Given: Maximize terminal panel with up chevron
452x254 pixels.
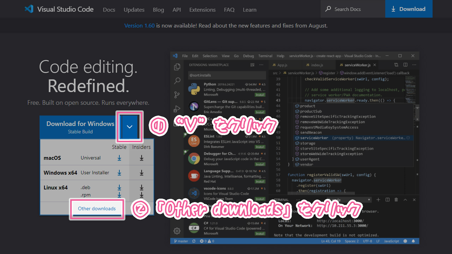Looking at the screenshot, I should (x=405, y=200).
